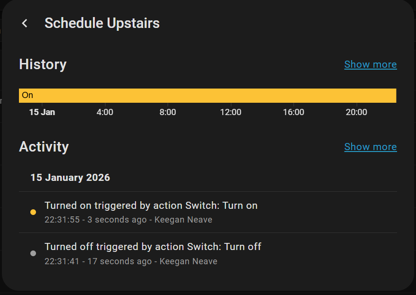416x295 pixels.
Task: Open Show more link next to History
Action: coord(370,64)
